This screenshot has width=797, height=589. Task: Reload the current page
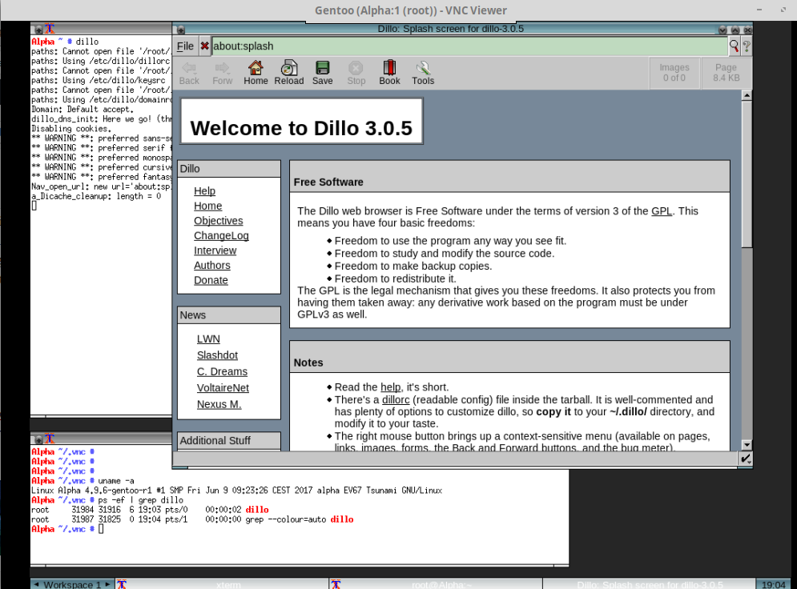[x=289, y=73]
